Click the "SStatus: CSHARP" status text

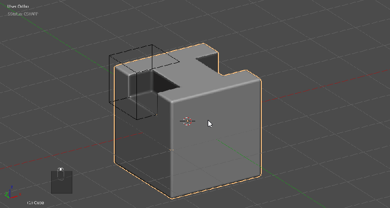[x=23, y=13]
